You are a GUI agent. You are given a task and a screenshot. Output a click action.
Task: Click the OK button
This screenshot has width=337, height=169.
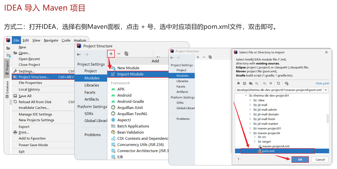[x=300, y=159]
